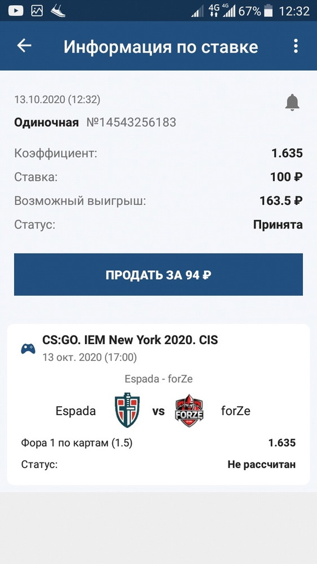Tap the bet number №14543256183
Screen dimensions: 317x564
coord(131,122)
